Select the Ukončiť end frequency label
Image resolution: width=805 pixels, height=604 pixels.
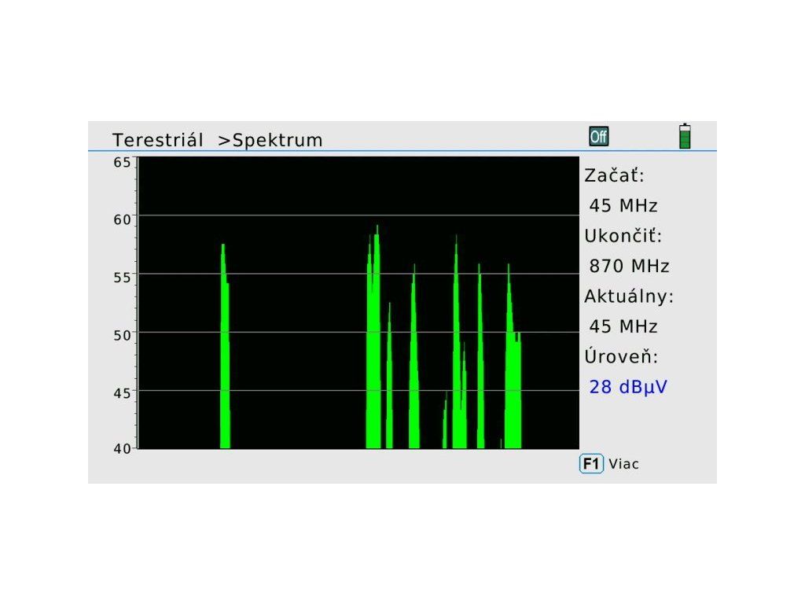(x=623, y=236)
